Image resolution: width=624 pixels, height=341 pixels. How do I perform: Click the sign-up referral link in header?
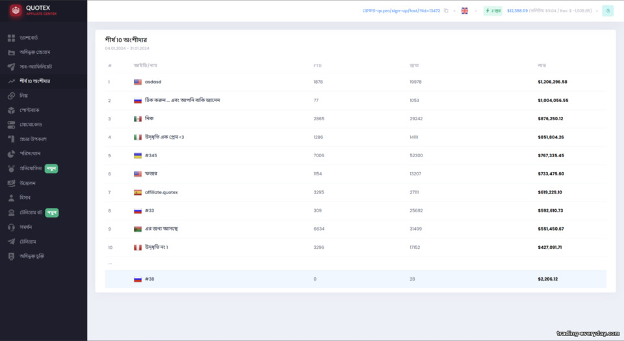[401, 11]
